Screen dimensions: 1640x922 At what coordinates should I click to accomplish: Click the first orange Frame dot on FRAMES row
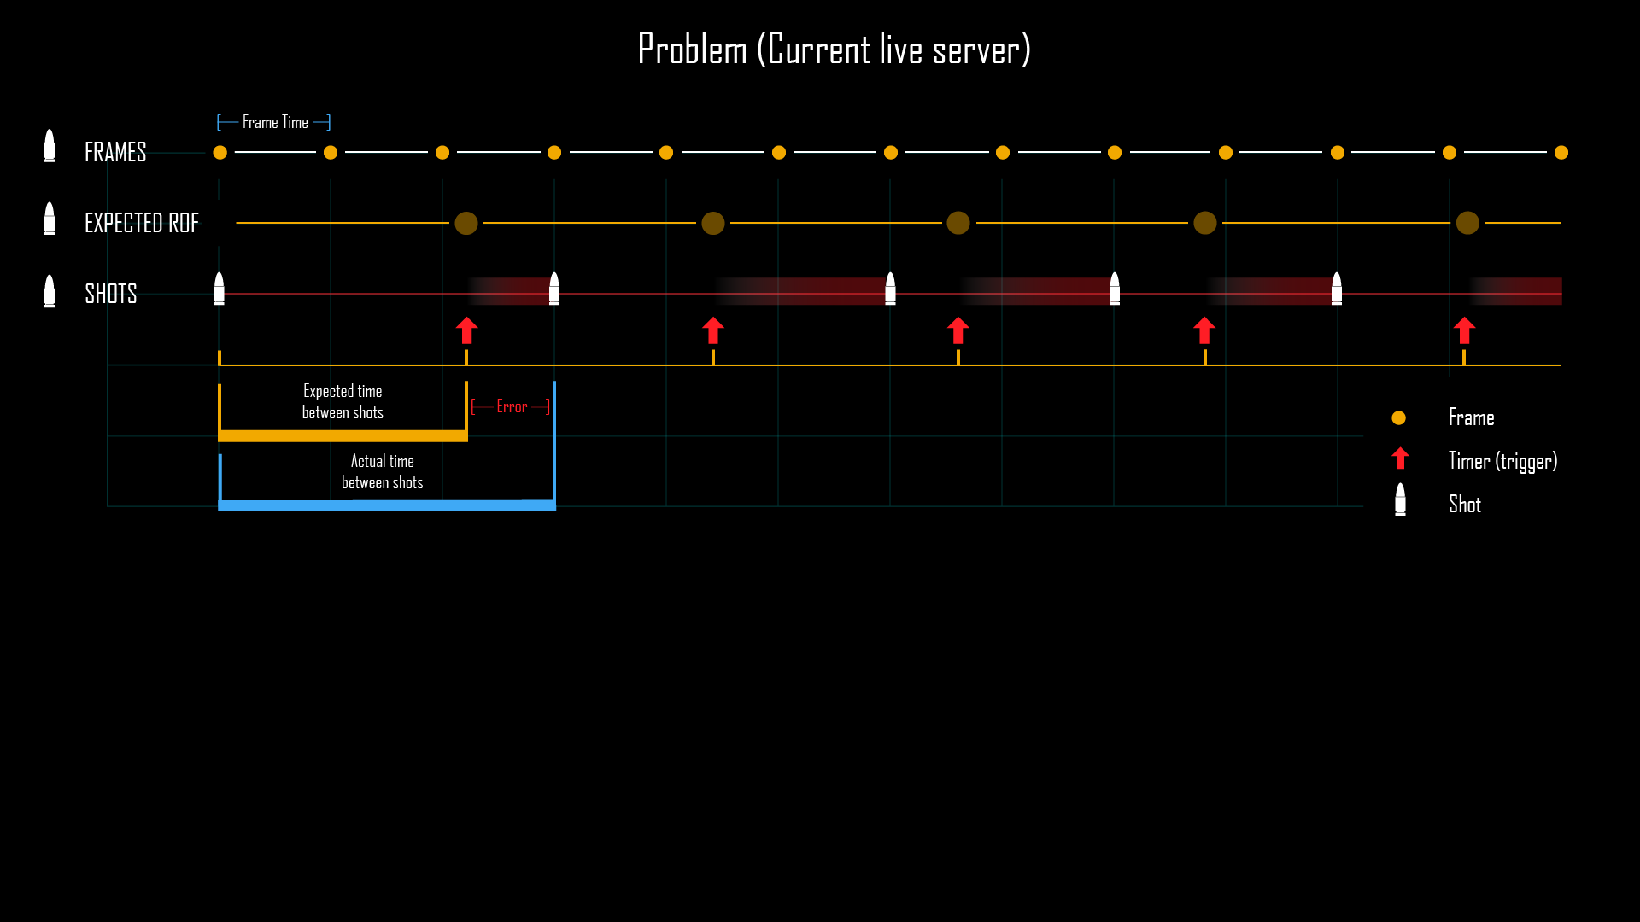[x=220, y=152]
